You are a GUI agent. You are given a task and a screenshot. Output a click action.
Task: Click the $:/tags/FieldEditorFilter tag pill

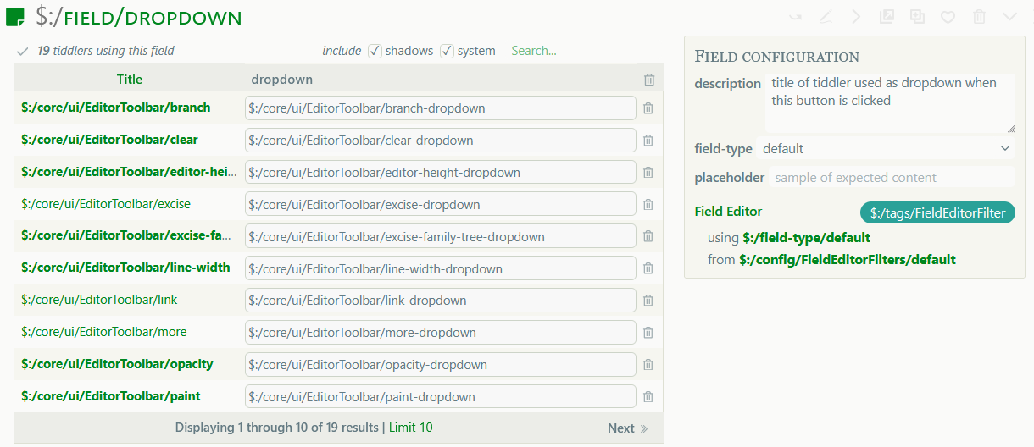[937, 212]
